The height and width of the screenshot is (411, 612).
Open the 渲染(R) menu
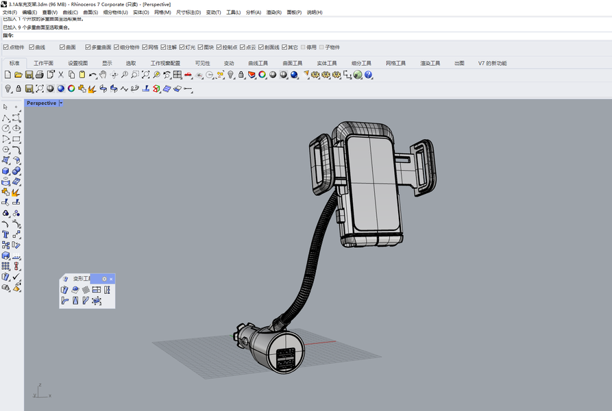point(274,12)
